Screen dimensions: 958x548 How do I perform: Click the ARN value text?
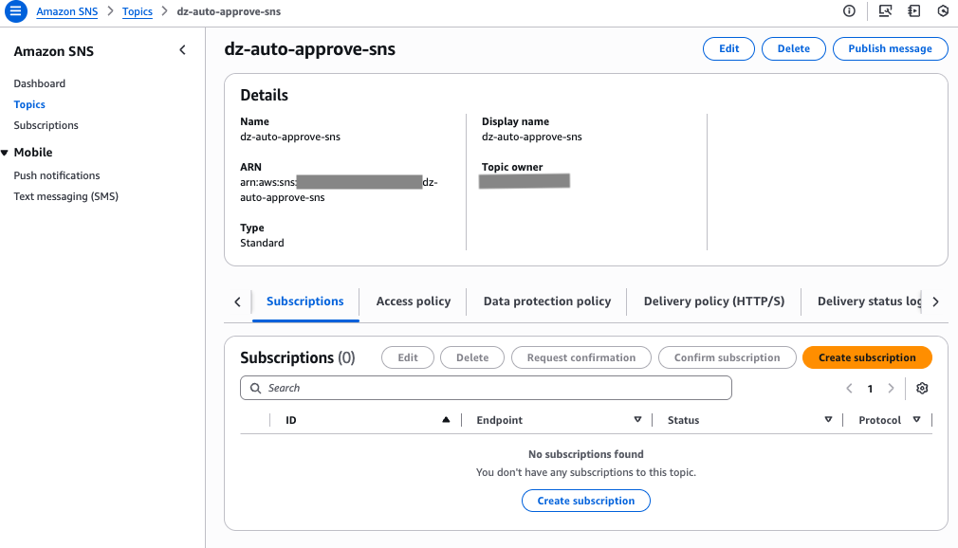tap(339, 190)
